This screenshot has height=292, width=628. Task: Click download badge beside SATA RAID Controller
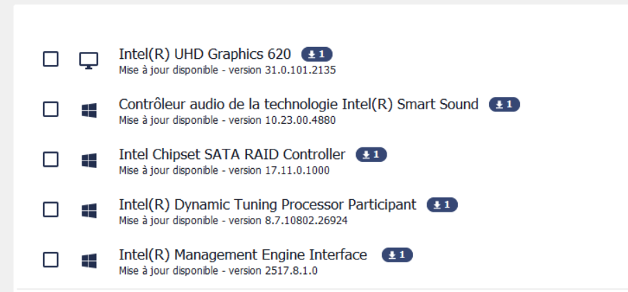point(371,154)
